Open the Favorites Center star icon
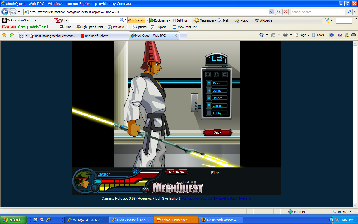358x224 pixels. [x=4, y=35]
